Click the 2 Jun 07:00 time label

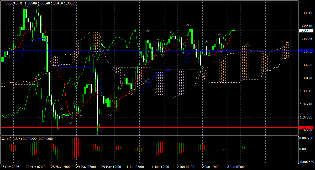[x=186, y=167]
